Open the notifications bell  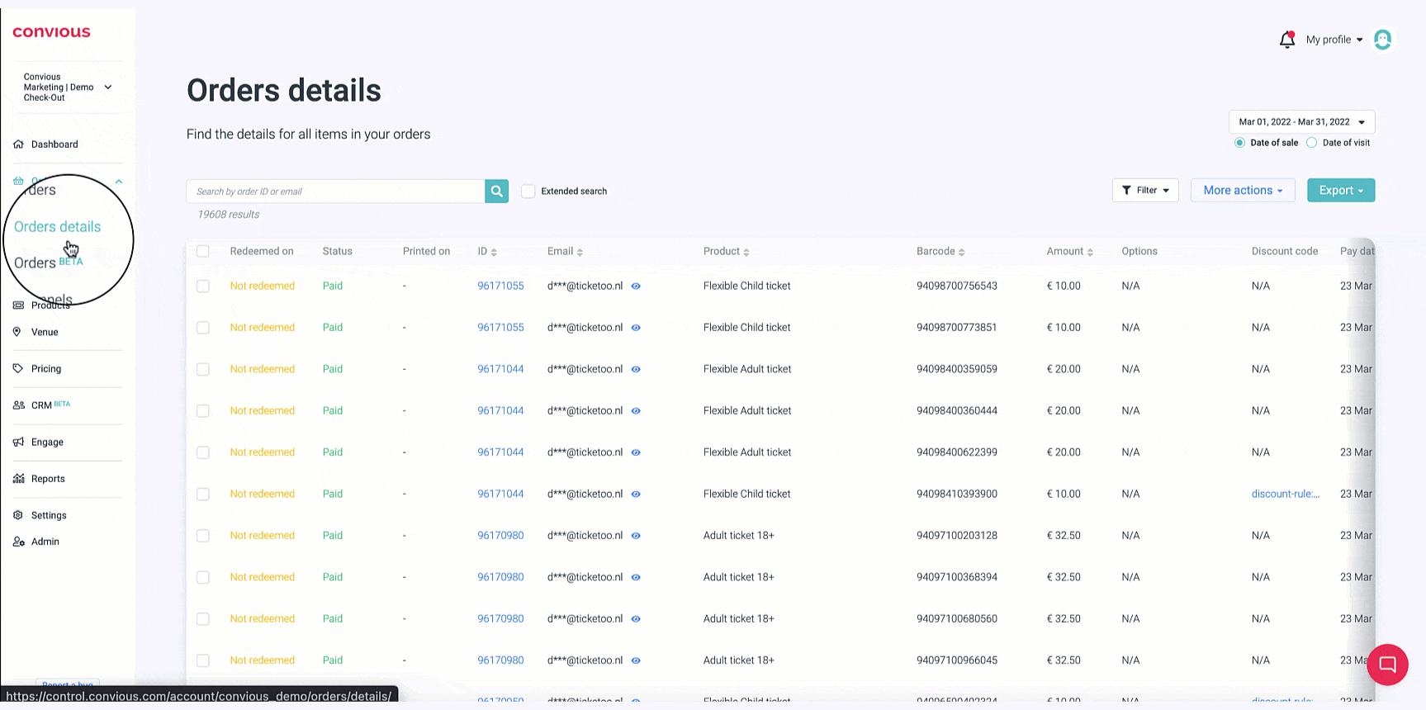(x=1286, y=40)
